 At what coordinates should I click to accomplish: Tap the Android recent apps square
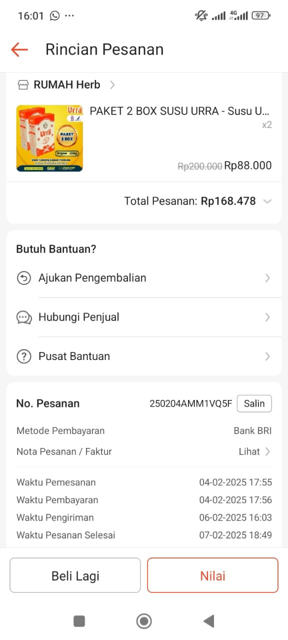tap(79, 621)
